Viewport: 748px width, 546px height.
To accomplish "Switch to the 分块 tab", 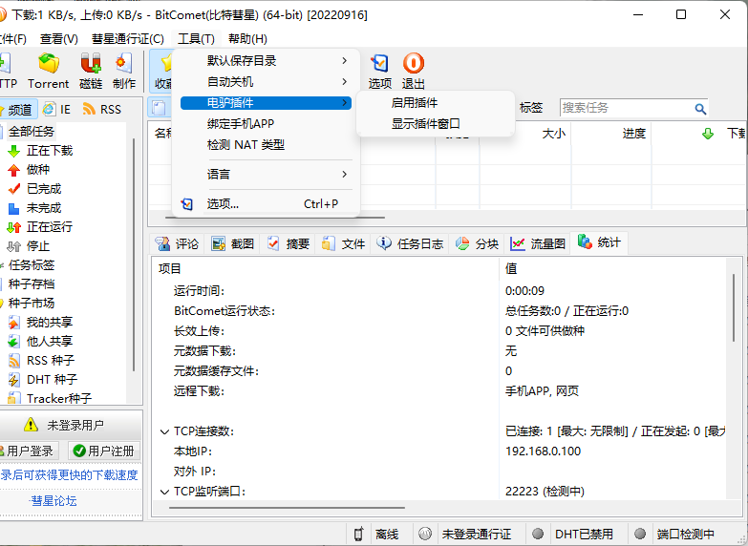I will (477, 243).
